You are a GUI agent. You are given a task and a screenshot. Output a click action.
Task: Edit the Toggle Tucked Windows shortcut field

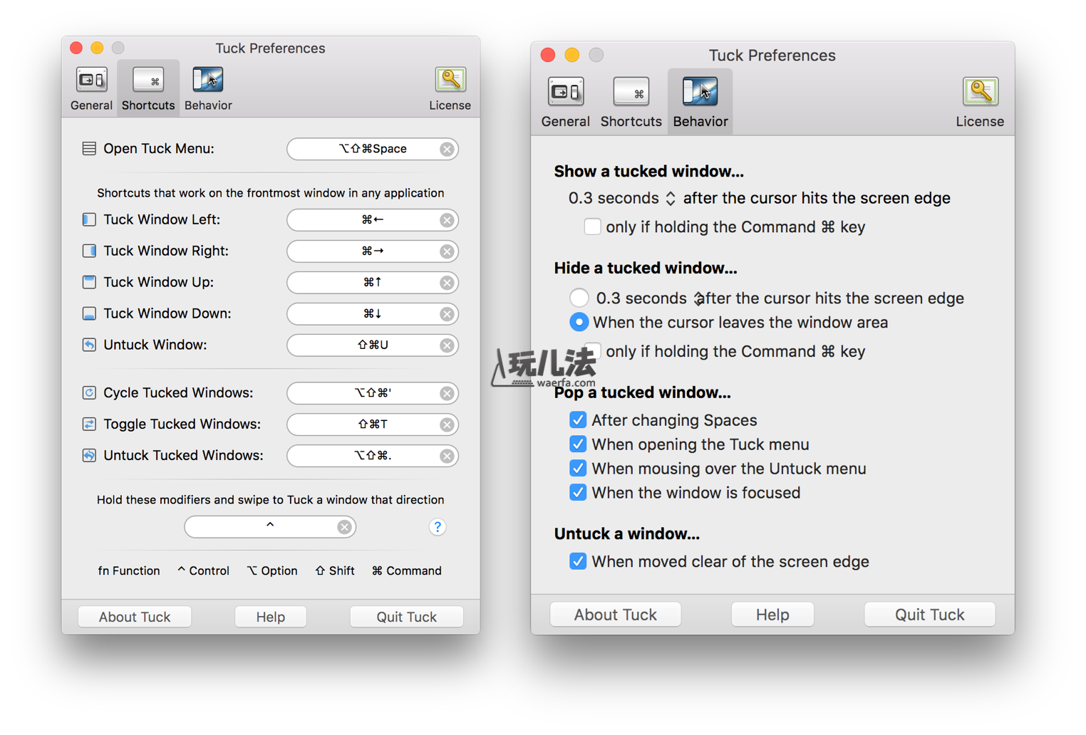pyautogui.click(x=373, y=424)
